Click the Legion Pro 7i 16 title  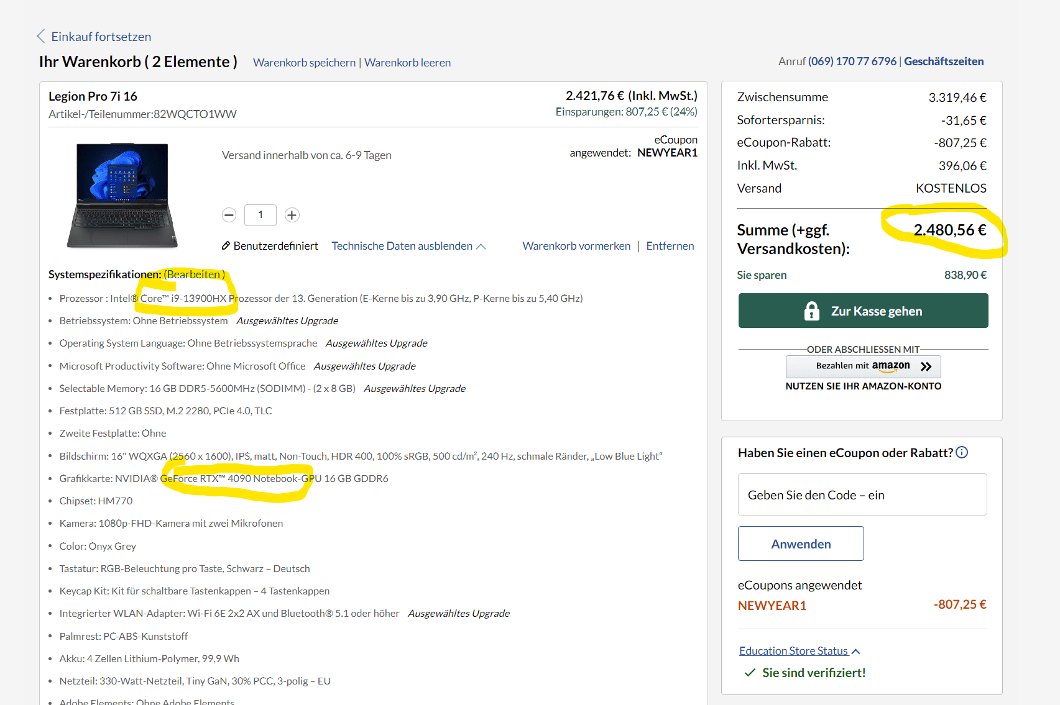coord(93,96)
